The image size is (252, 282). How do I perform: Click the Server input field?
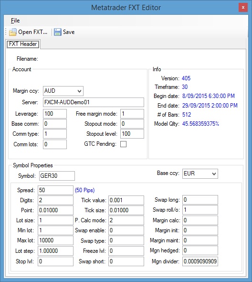[x=94, y=102]
